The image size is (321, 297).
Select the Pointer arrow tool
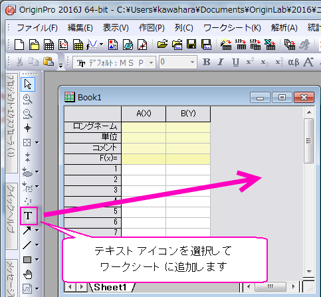pos(28,84)
